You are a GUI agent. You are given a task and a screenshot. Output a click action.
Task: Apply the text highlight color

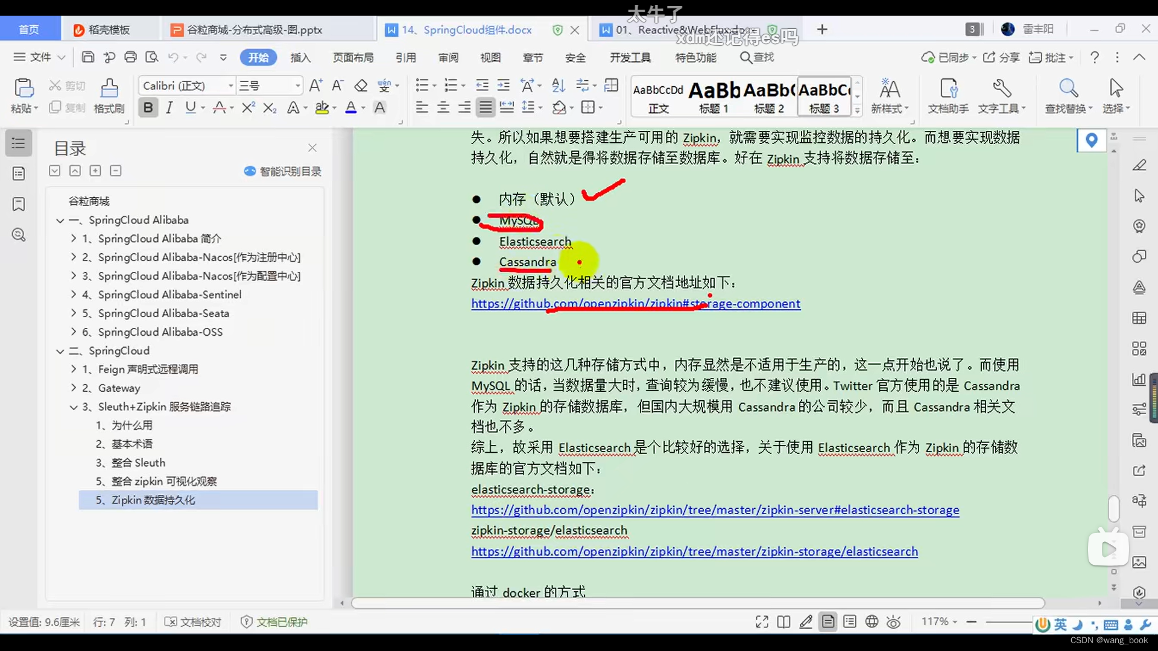tap(322, 108)
